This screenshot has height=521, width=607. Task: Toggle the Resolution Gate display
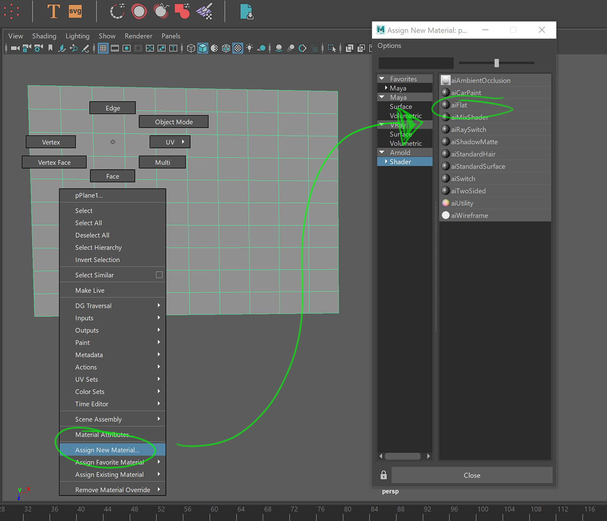pos(126,49)
